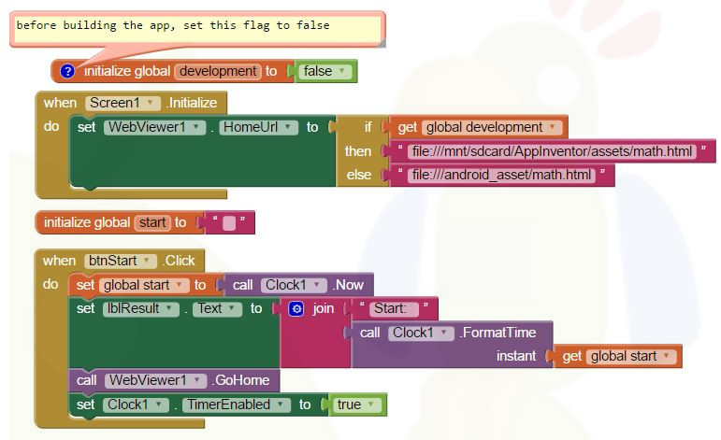Screen dimensions: 721x440
Task: Edit the global variable name start
Action: click(x=151, y=222)
